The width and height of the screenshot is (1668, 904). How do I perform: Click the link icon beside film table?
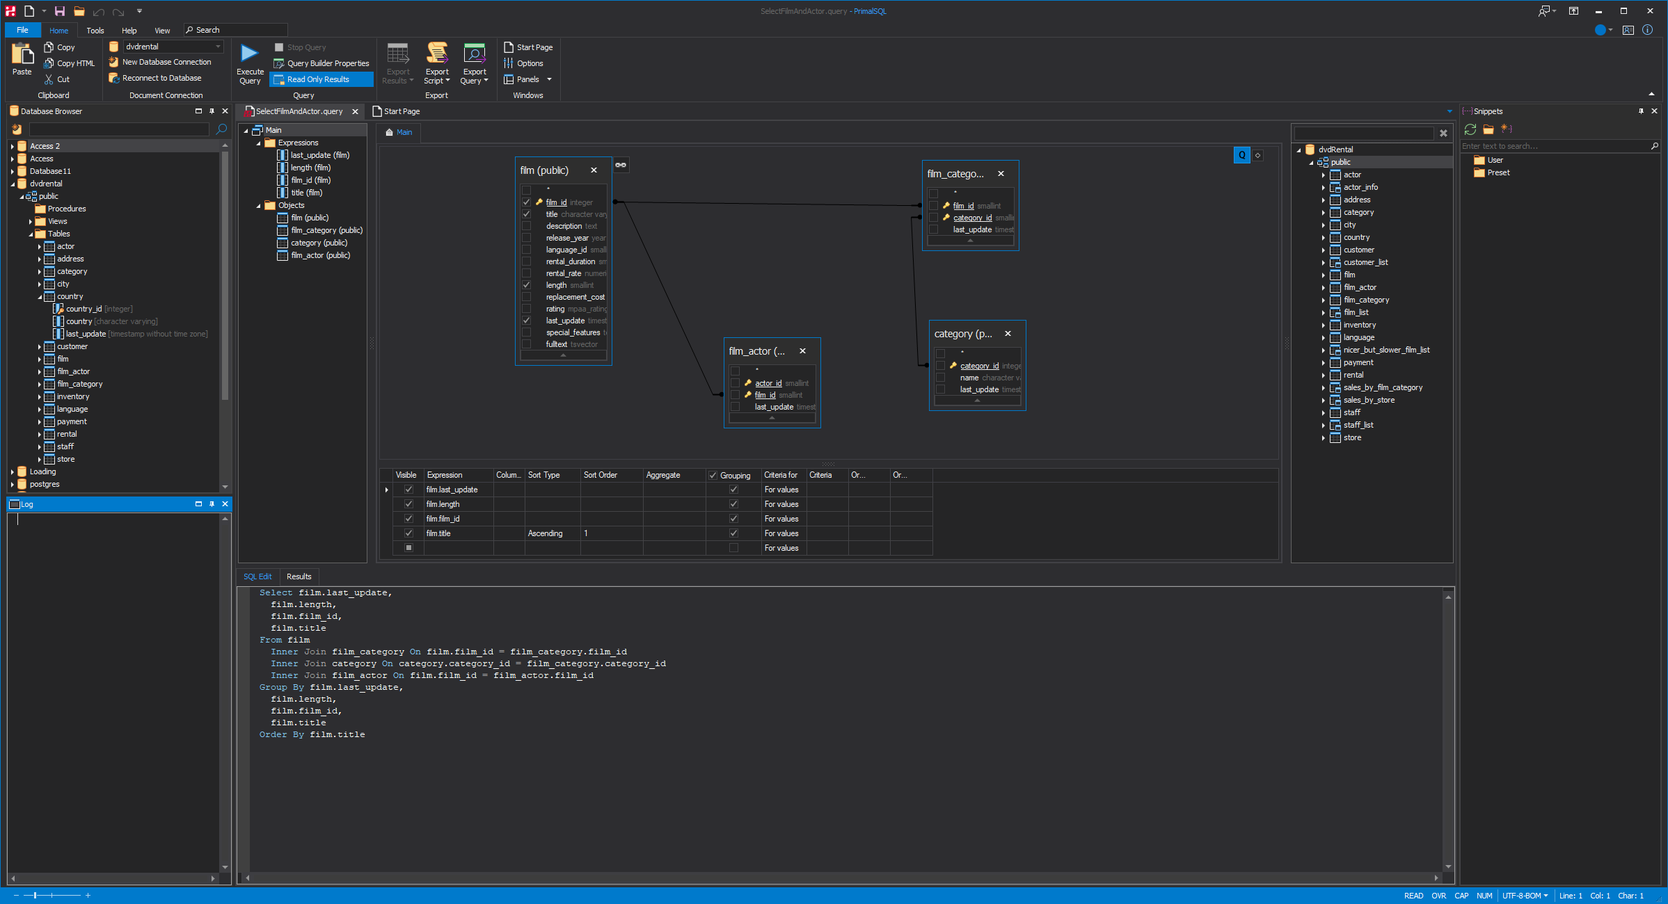coord(621,165)
